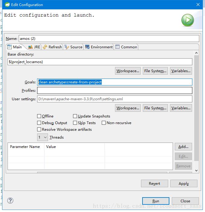
Task: Click the Close button
Action: (185, 201)
